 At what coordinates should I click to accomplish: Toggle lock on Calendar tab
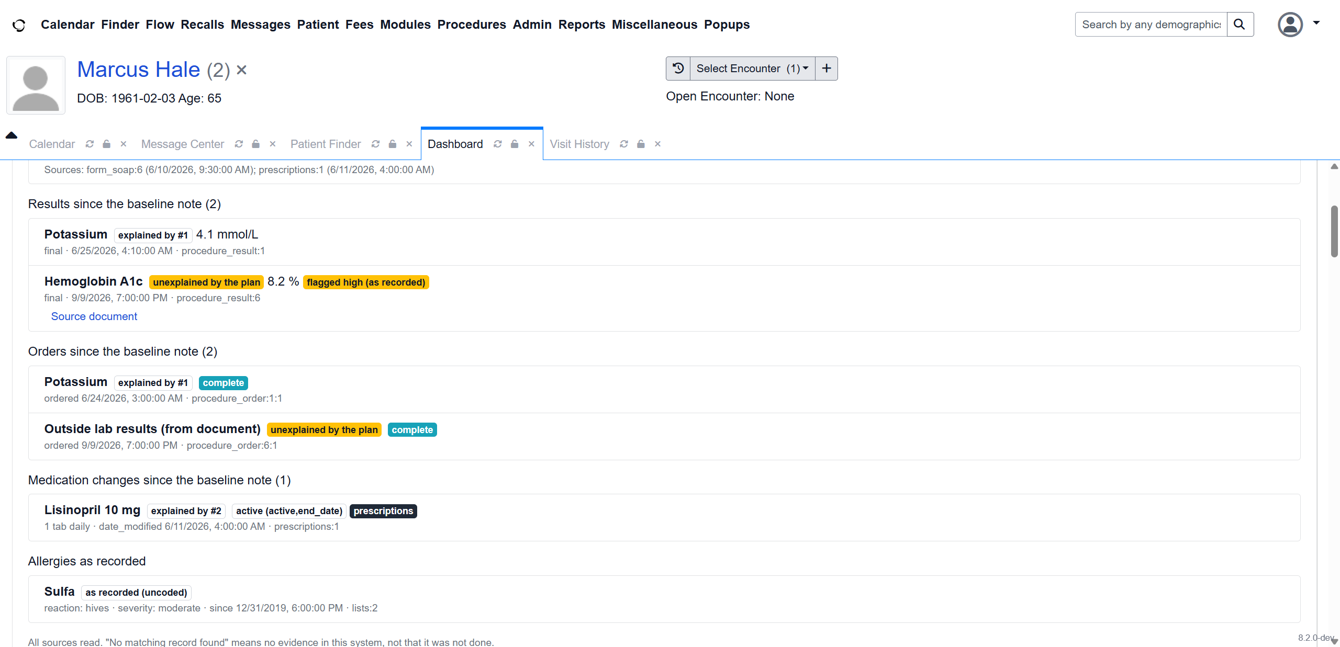click(107, 144)
